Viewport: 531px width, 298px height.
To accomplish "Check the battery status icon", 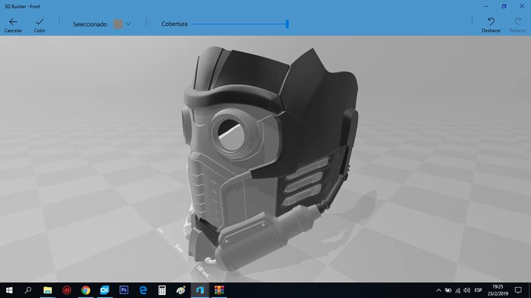I will tap(448, 290).
